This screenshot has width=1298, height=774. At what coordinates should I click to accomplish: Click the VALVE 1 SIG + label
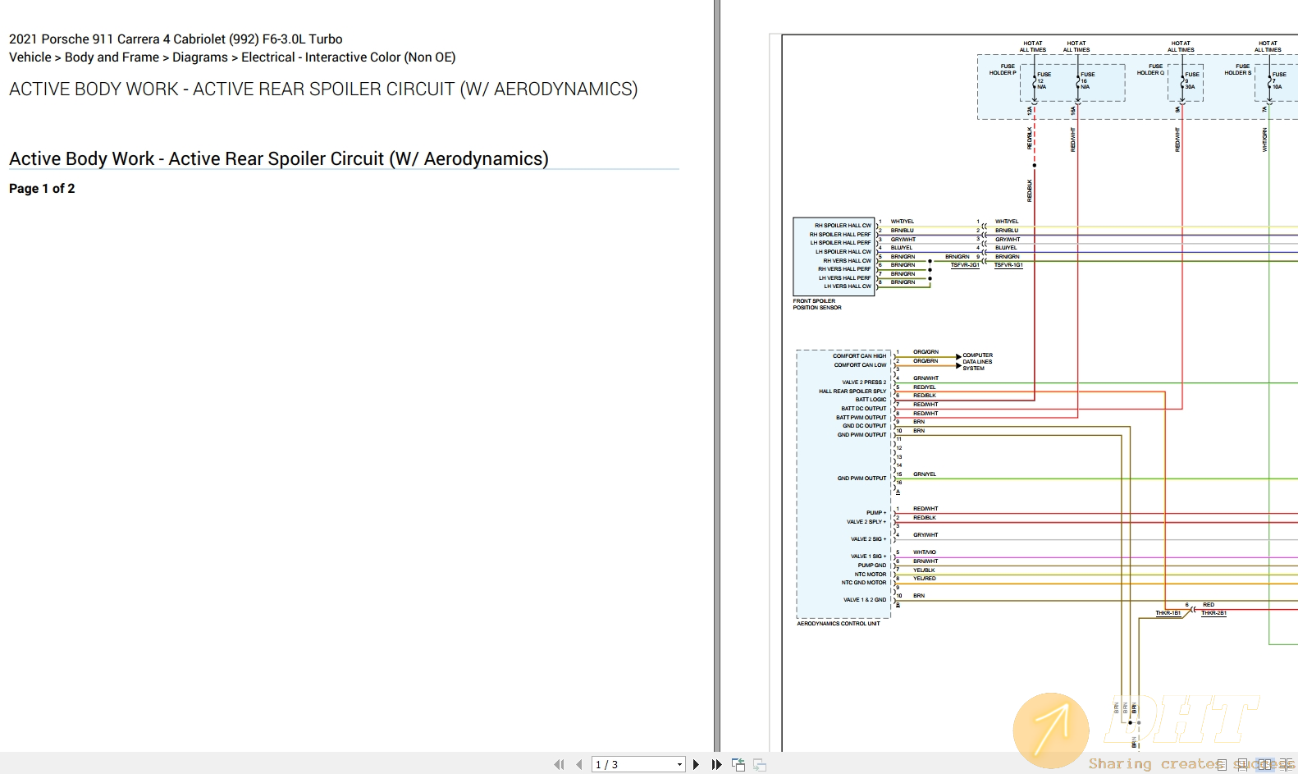click(869, 556)
